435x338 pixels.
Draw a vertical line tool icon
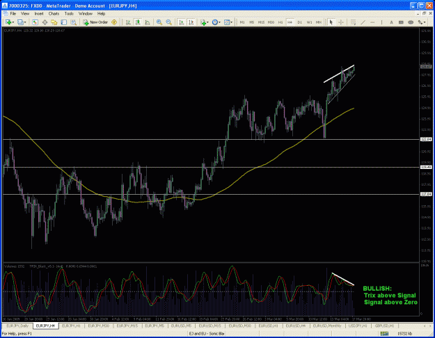point(381,22)
